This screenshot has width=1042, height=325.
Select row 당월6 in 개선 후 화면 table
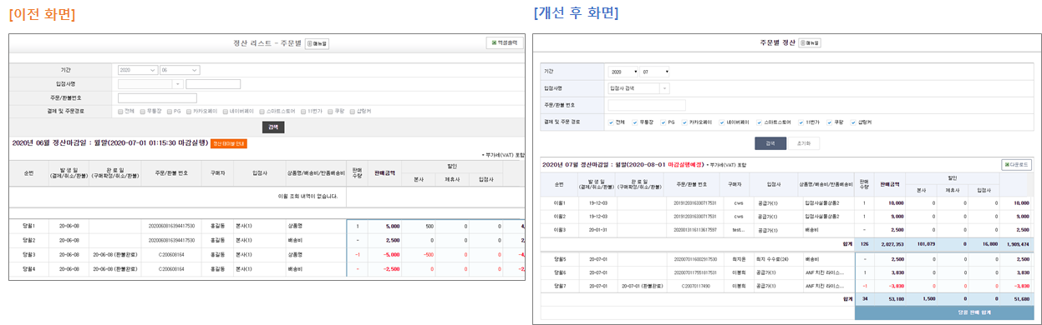pos(787,272)
